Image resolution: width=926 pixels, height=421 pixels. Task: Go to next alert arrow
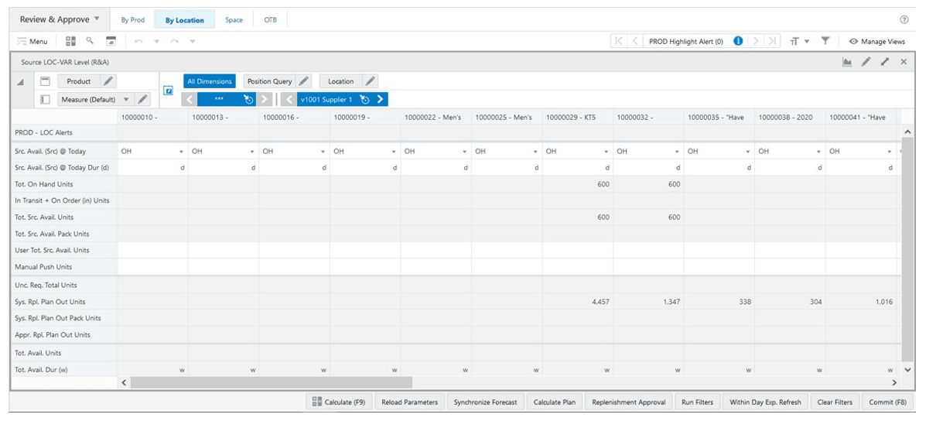pyautogui.click(x=756, y=41)
